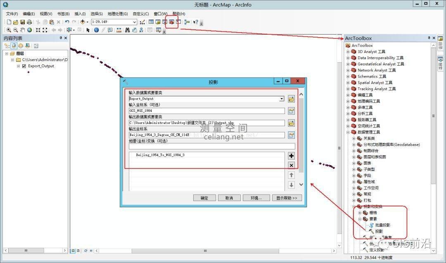
Task: Launch the ModelBuilder window
Action: point(187,22)
